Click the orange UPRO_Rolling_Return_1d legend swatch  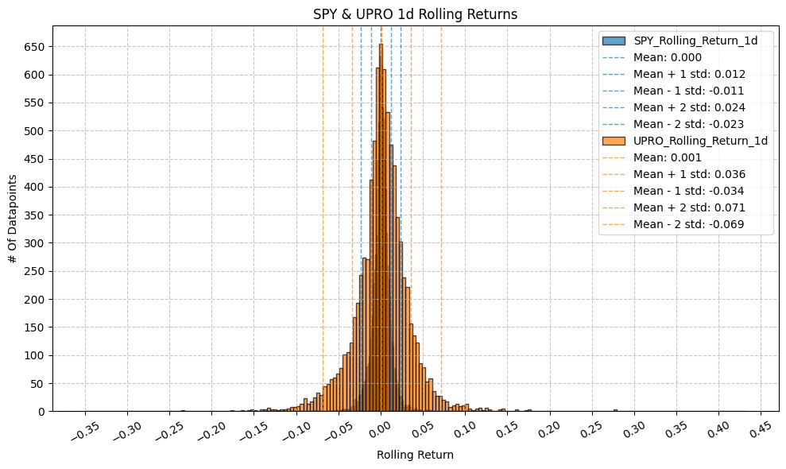[614, 141]
